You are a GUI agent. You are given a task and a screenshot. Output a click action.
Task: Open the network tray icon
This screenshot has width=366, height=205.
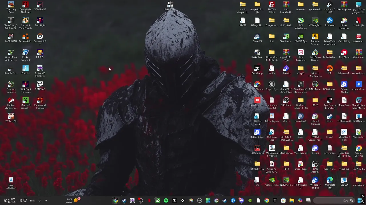click(x=25, y=200)
